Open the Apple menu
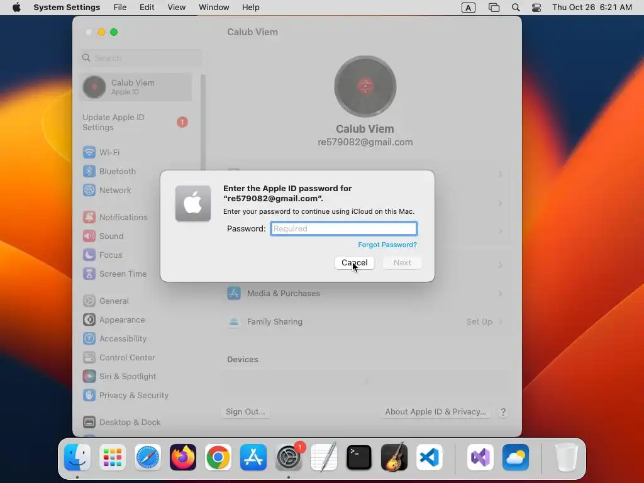644x483 pixels. click(16, 8)
